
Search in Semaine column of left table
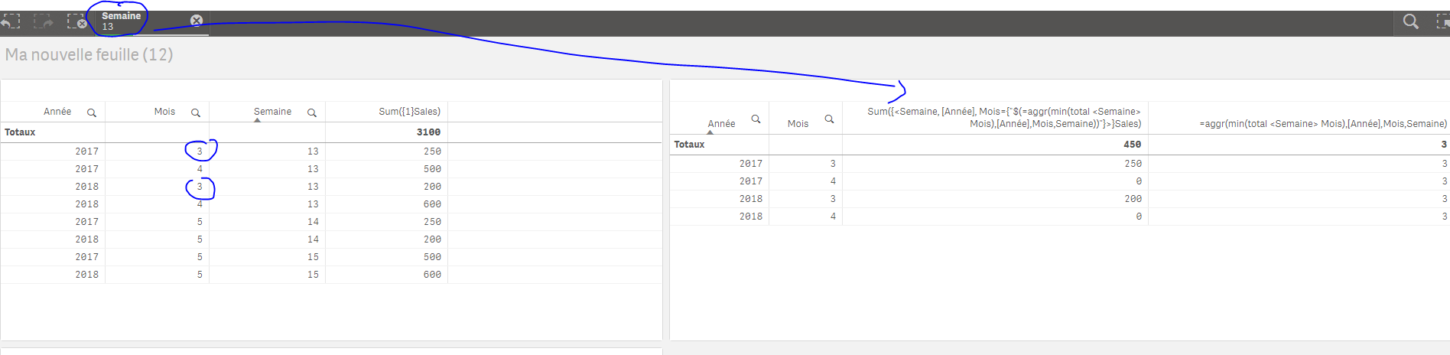(x=312, y=112)
